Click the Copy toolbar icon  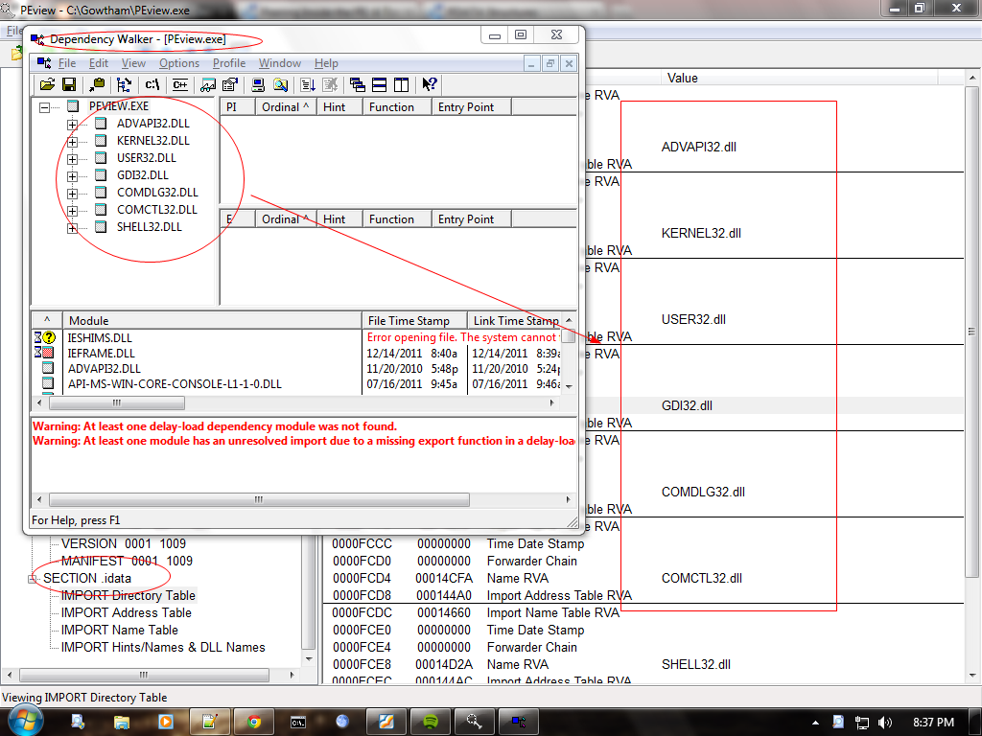coord(96,84)
